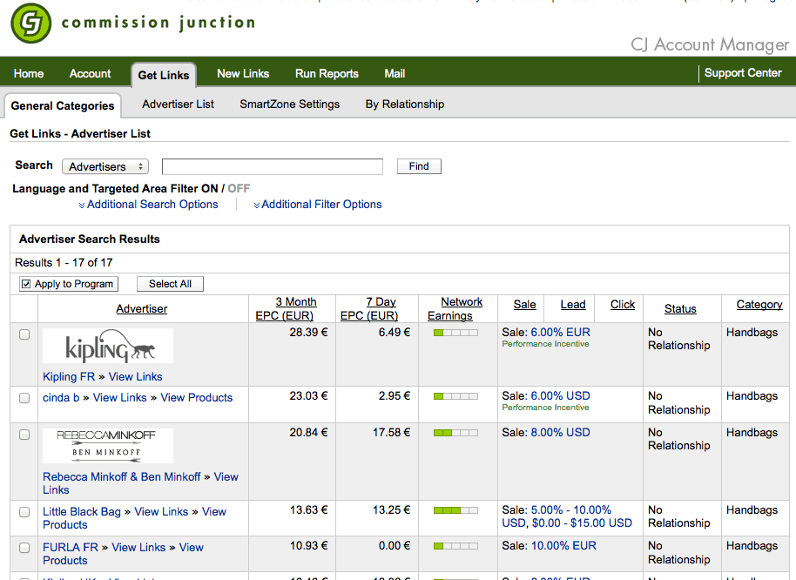This screenshot has height=580, width=796.
Task: Select the Little Black Bag row checkbox
Action: coord(24,512)
